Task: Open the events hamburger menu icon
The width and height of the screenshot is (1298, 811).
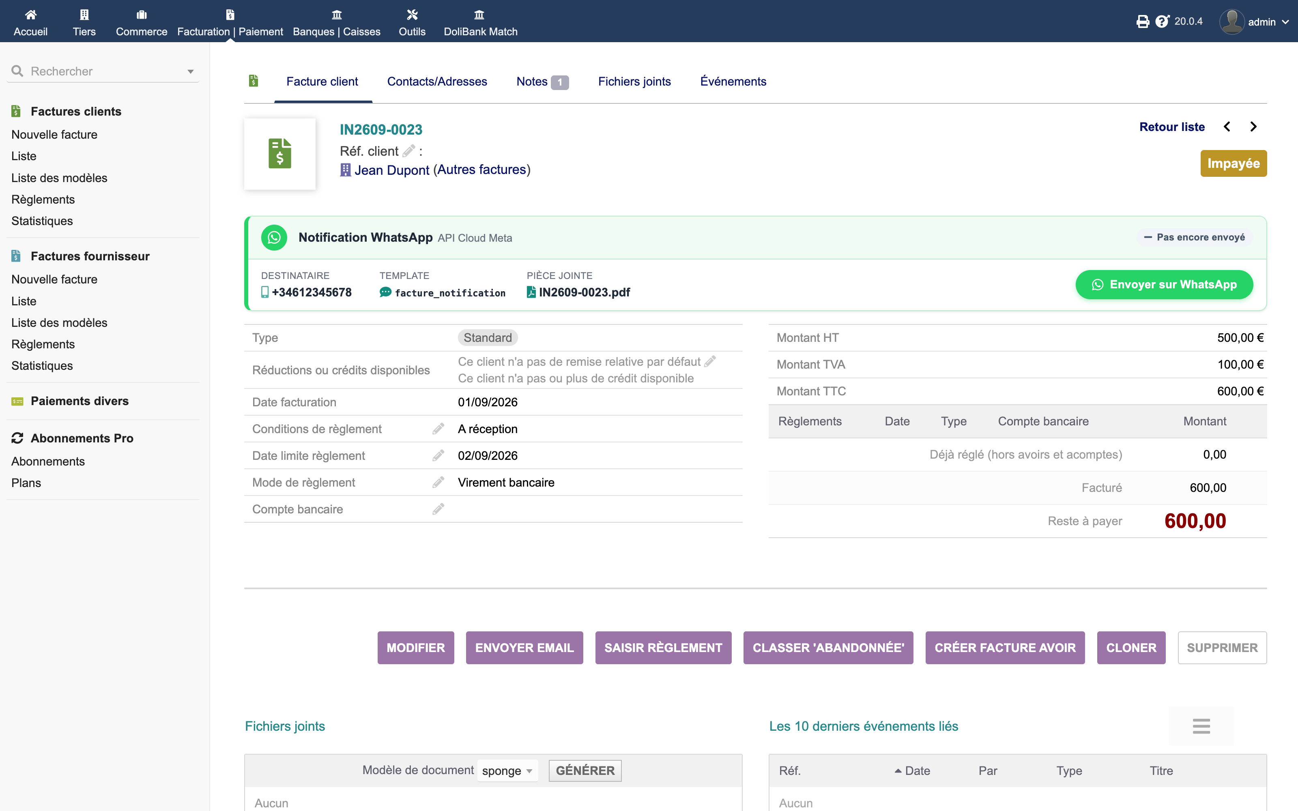Action: 1201,726
